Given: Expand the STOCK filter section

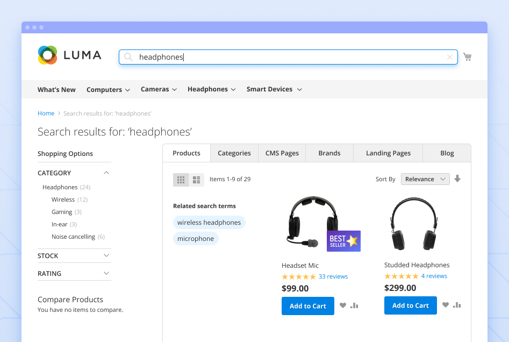Looking at the screenshot, I should point(106,255).
